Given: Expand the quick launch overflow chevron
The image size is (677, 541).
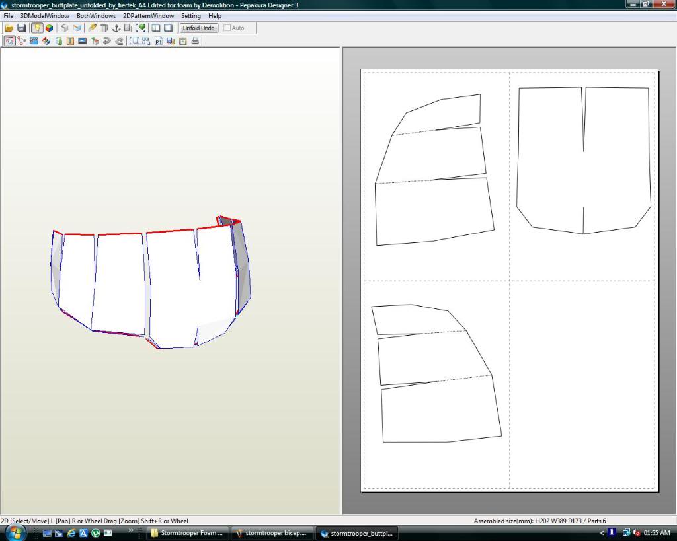Looking at the screenshot, I should coord(132,530).
